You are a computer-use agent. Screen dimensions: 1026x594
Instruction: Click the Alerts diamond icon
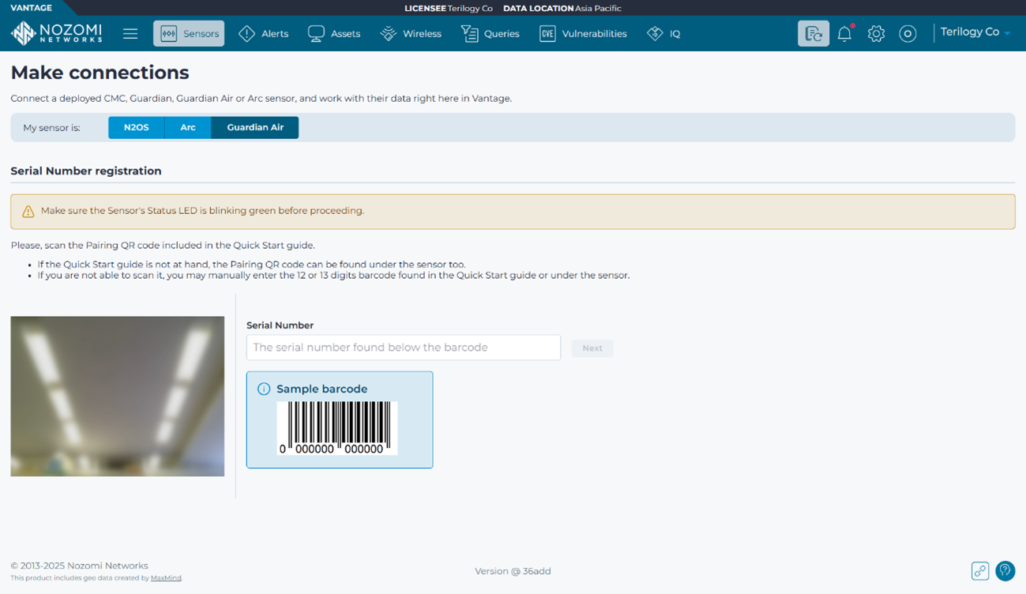pos(246,33)
